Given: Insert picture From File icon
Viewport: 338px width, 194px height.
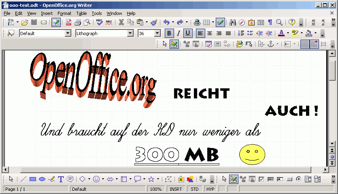Looking at the screenshot, I should (190, 179).
